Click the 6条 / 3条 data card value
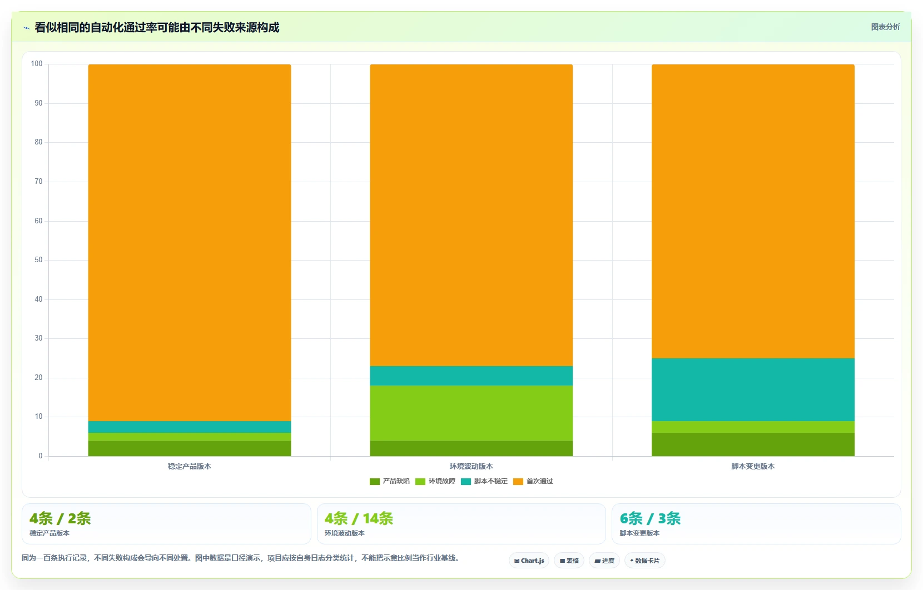The width and height of the screenshot is (923, 590). (x=650, y=518)
